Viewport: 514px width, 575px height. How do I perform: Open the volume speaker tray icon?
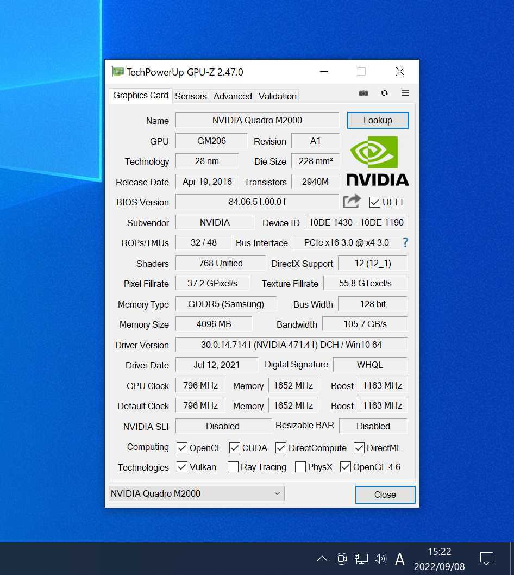click(380, 559)
